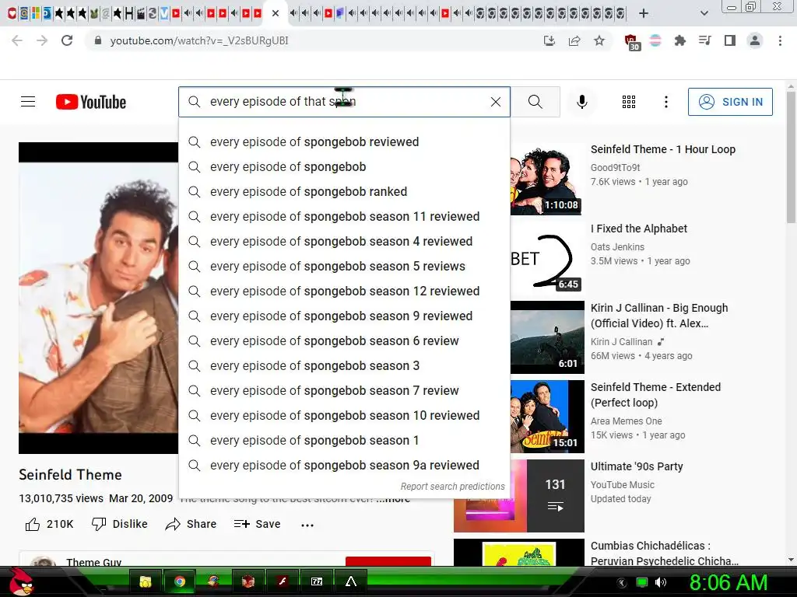Choose suggestion 'spongebob season 9 reviewed'

pos(344,316)
